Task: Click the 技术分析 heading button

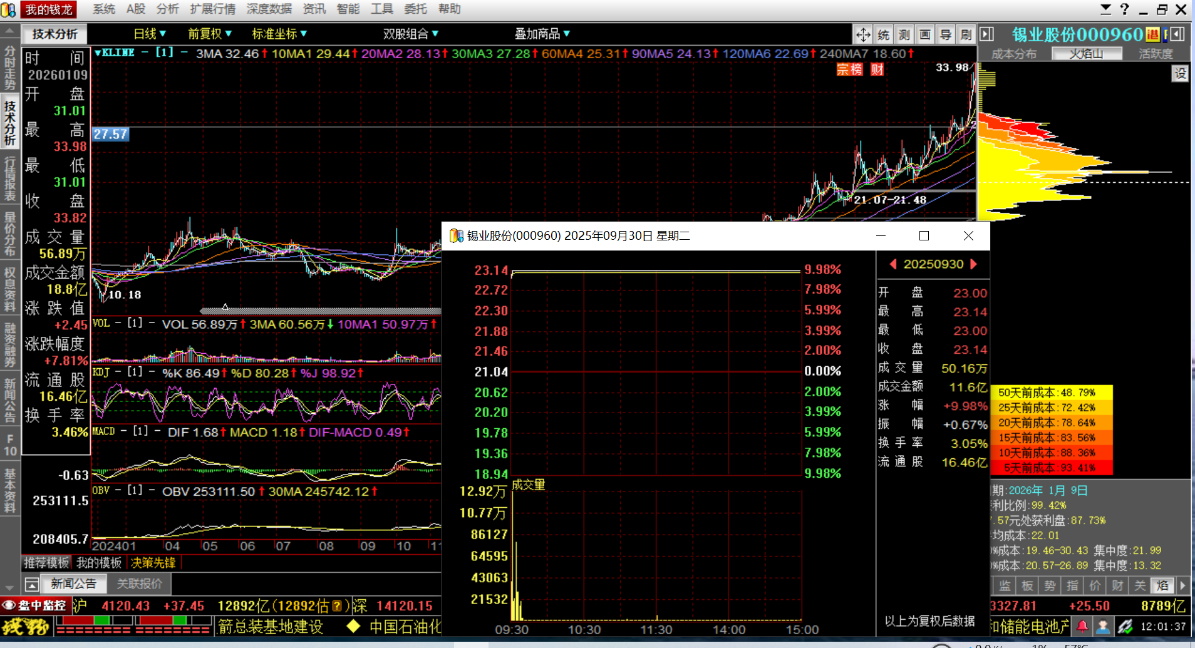Action: [55, 34]
